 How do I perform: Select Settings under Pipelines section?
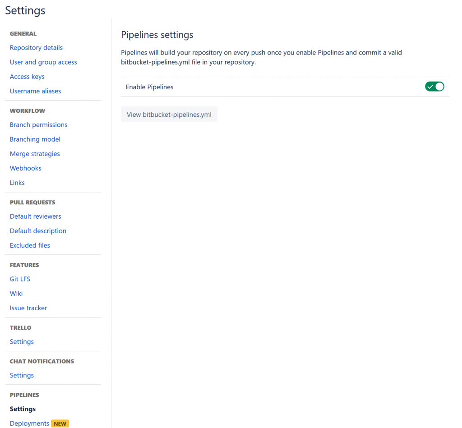click(23, 409)
